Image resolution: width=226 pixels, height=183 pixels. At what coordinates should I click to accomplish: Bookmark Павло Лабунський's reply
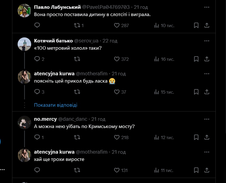pos(196,25)
